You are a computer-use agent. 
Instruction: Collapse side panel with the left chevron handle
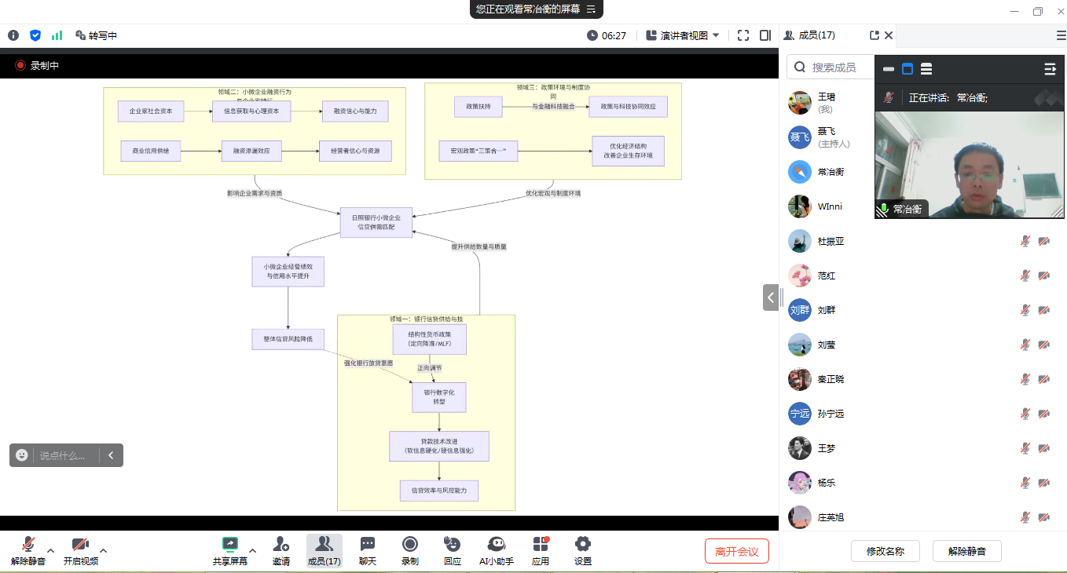771,297
